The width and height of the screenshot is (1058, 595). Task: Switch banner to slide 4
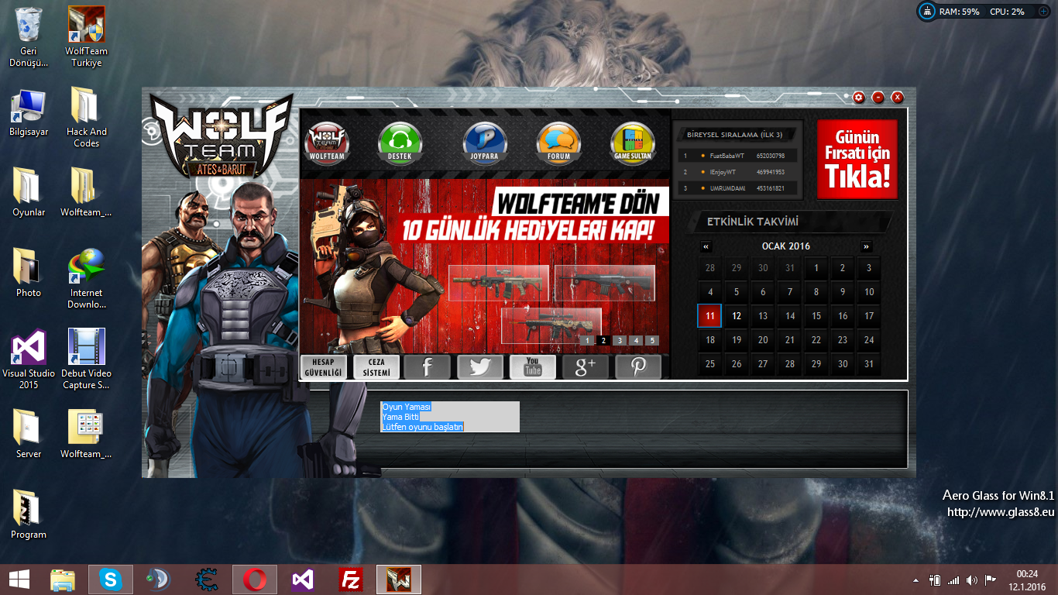pos(636,340)
